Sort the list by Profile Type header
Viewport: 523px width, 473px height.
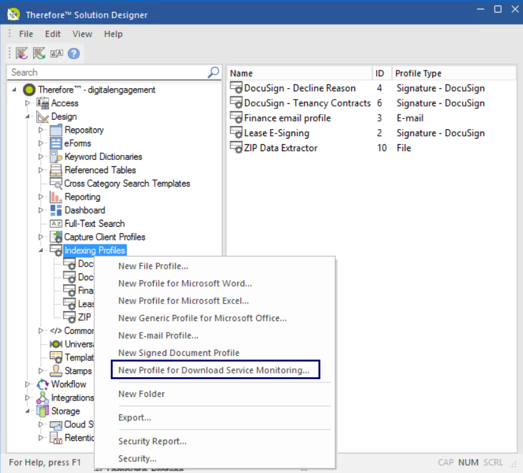(454, 73)
